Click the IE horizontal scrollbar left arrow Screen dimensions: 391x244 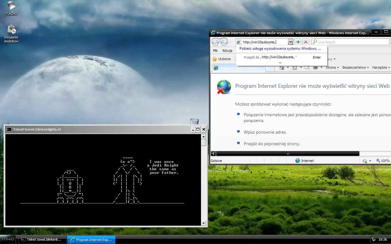coord(213,154)
